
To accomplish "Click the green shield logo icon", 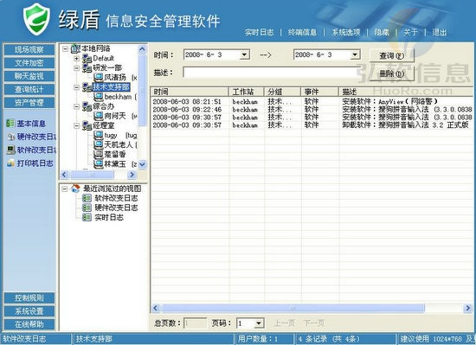I will coord(36,19).
